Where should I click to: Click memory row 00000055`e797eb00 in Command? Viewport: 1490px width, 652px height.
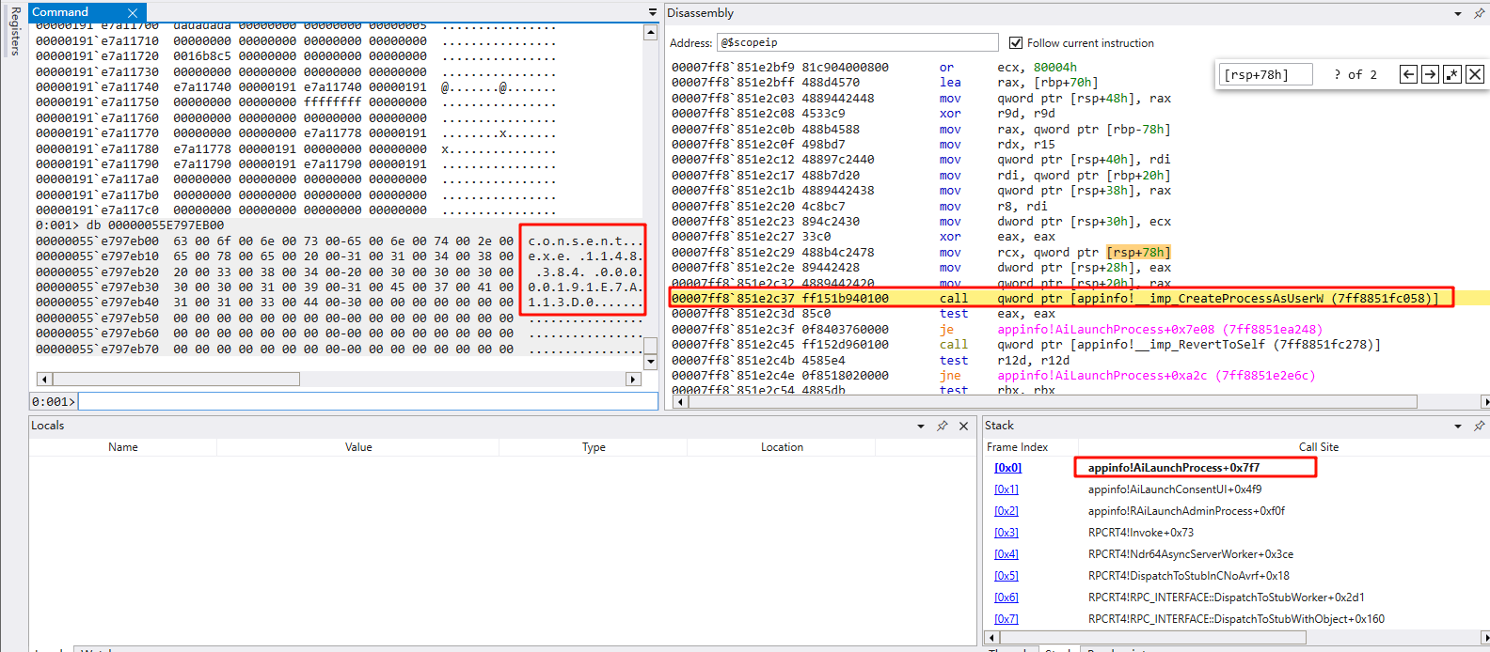coord(340,241)
